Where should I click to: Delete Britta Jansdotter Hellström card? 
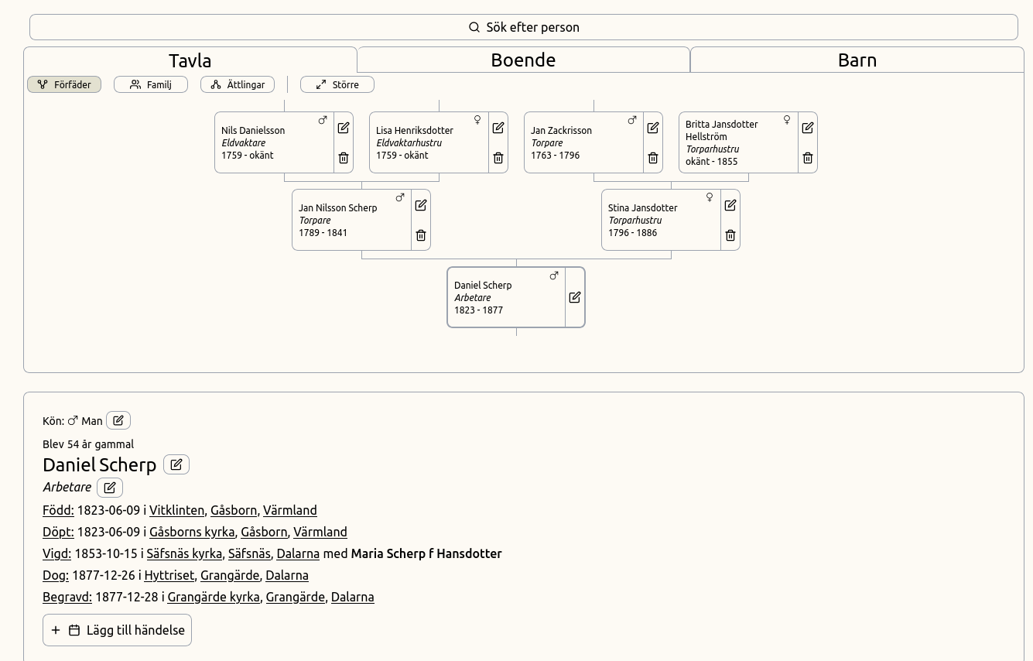(808, 158)
